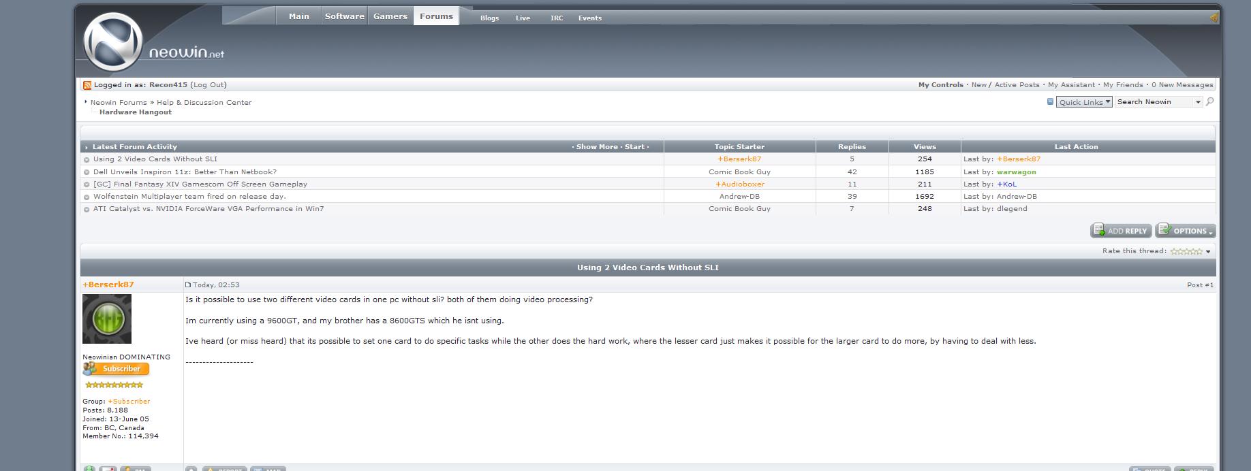Click the post icon beside Today, 02:53
1251x471 pixels.
coord(189,285)
